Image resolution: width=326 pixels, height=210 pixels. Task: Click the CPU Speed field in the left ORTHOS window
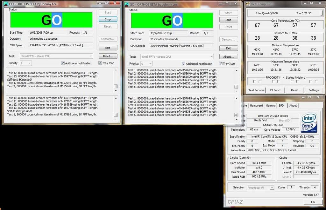pos(60,45)
